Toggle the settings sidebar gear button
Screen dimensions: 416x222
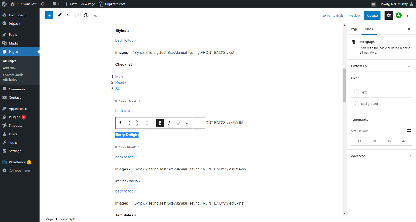[389, 15]
